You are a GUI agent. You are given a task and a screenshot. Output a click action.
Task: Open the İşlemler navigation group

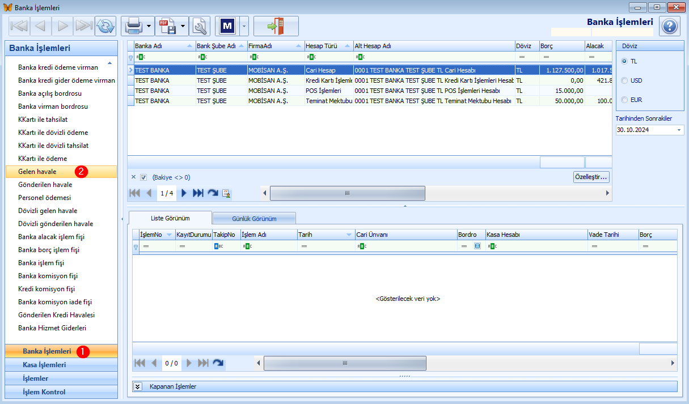pyautogui.click(x=61, y=379)
